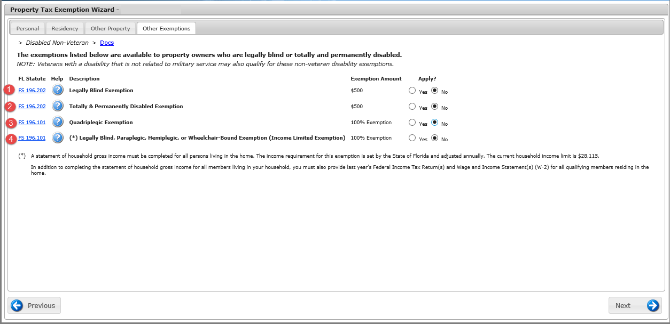This screenshot has height=324, width=670.
Task: Select Yes for the Income Limited Exemption
Action: pos(412,138)
